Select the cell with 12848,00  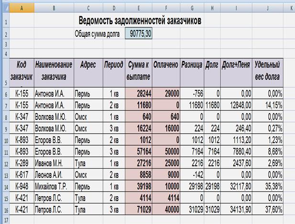(236, 105)
